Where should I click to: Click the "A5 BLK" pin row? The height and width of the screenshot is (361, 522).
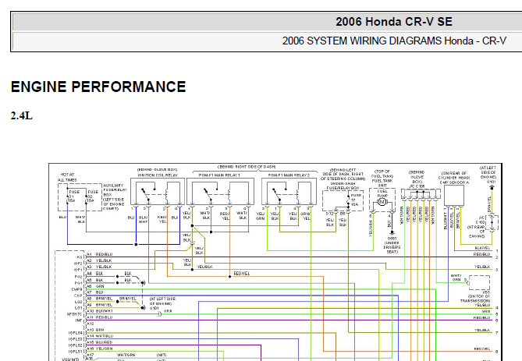coord(95,280)
